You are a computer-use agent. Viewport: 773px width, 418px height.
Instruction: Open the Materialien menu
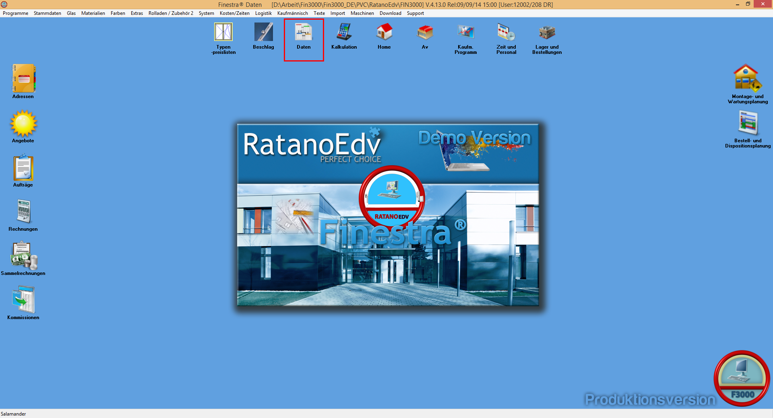[x=93, y=13]
